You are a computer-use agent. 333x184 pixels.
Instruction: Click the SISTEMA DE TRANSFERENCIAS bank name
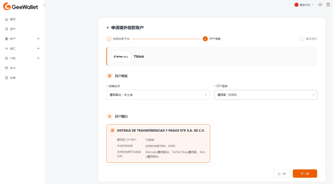(x=161, y=130)
